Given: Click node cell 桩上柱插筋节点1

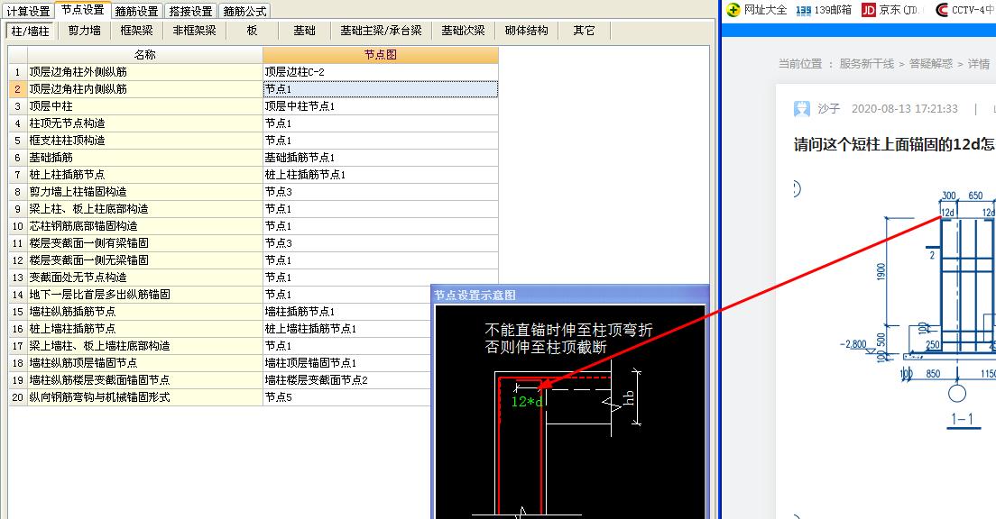Looking at the screenshot, I should click(x=381, y=175).
